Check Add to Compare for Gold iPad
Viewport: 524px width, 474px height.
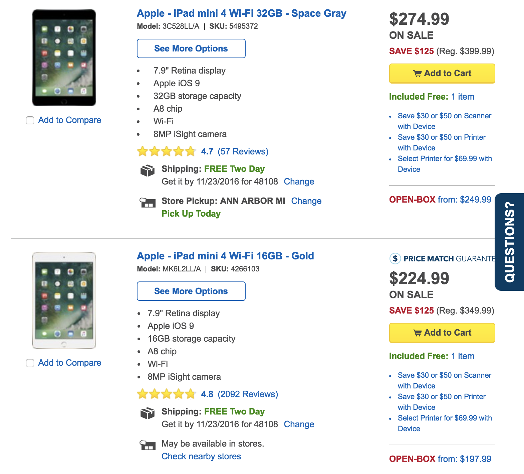30,363
